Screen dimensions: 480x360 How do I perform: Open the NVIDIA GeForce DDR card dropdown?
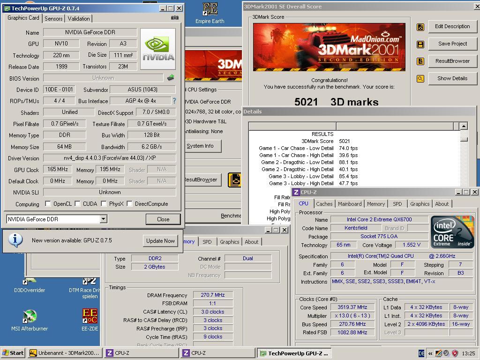click(x=103, y=219)
